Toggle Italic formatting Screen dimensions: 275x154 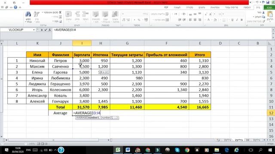[x=237, y=20]
